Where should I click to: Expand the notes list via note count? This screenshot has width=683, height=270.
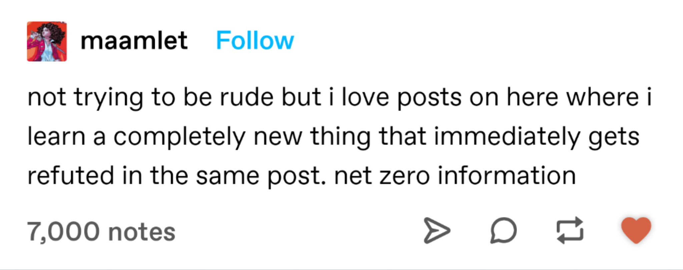[101, 230]
